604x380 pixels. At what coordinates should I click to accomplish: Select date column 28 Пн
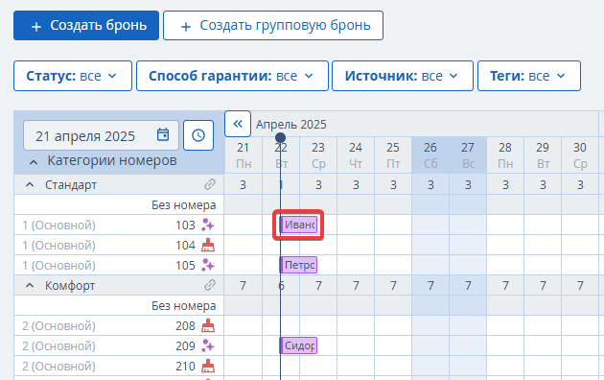click(505, 155)
